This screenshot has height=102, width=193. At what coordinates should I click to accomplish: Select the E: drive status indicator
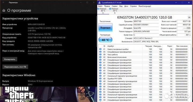click(114, 11)
